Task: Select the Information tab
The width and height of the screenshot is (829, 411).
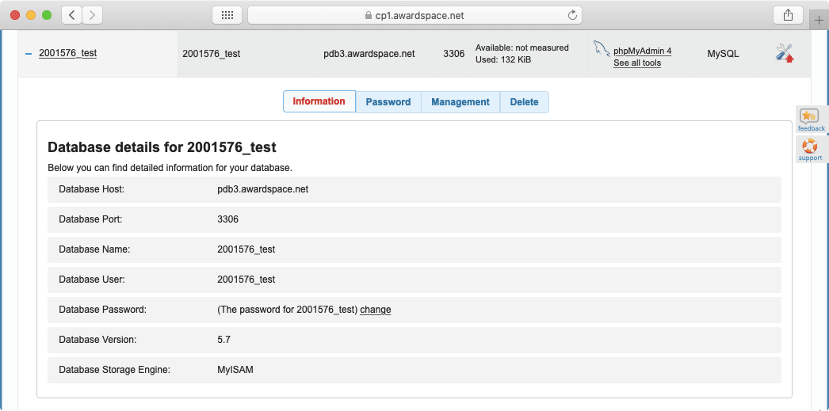Action: click(319, 101)
